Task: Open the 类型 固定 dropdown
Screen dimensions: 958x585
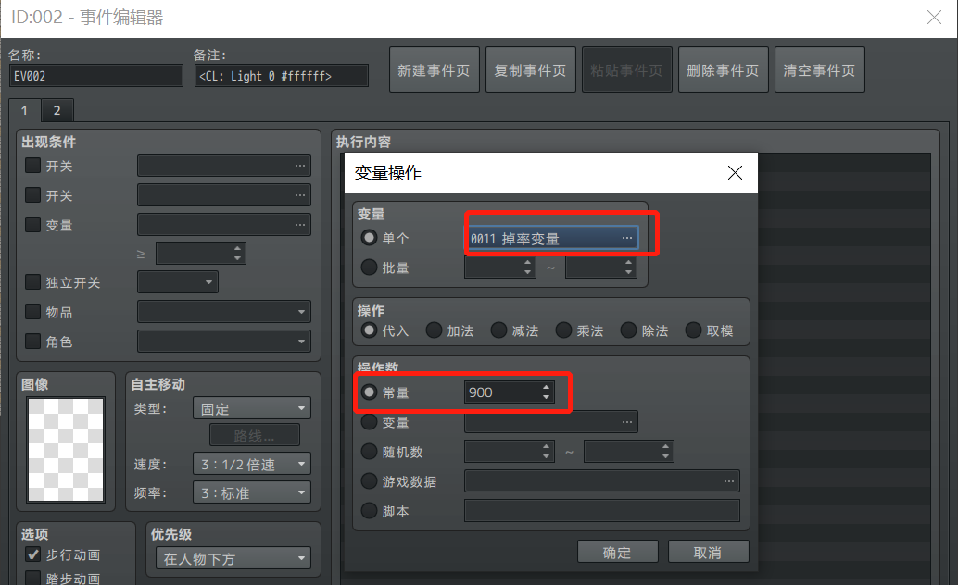Action: click(252, 408)
